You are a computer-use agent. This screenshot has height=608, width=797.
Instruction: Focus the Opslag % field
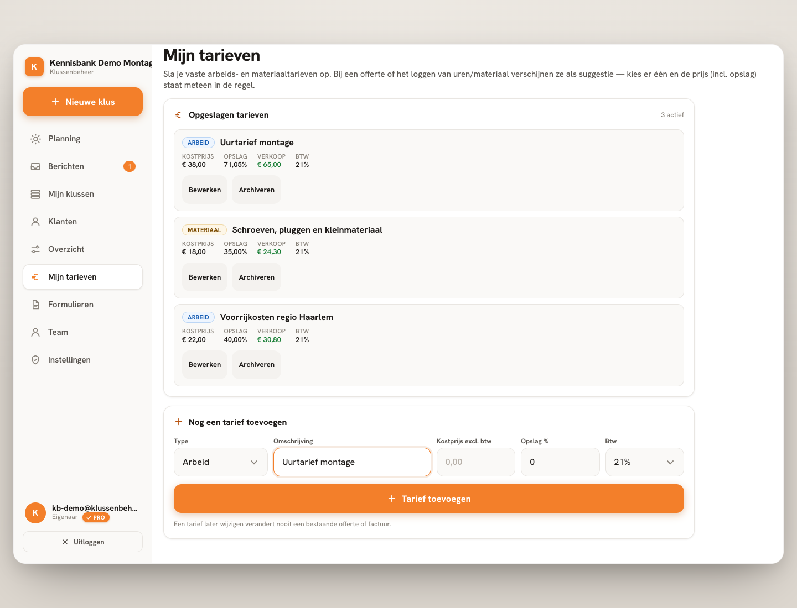(x=560, y=462)
